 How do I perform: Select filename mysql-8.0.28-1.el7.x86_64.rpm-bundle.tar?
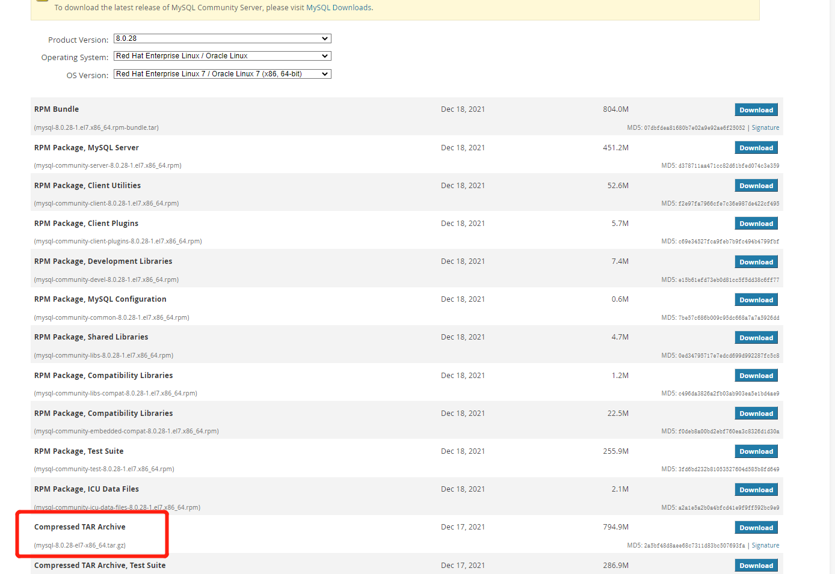[x=96, y=127]
